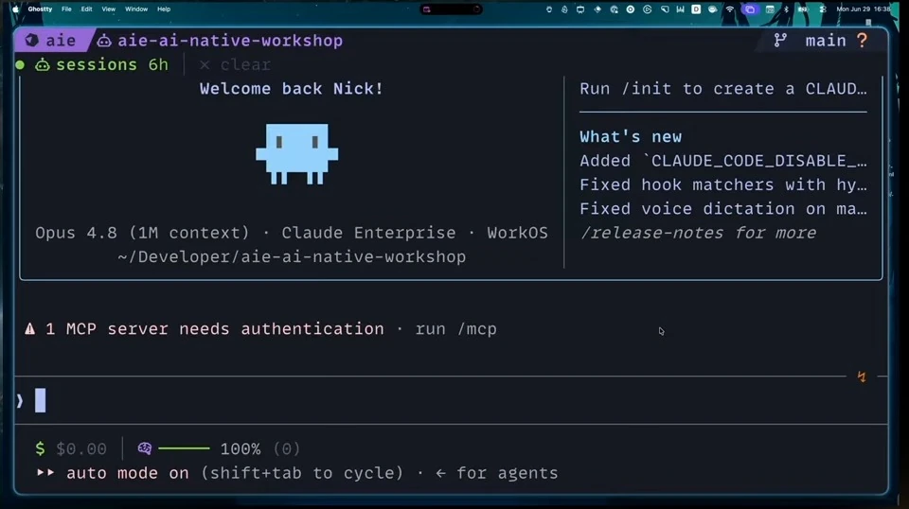Click the main branch label
This screenshot has height=509, width=909.
pyautogui.click(x=826, y=41)
